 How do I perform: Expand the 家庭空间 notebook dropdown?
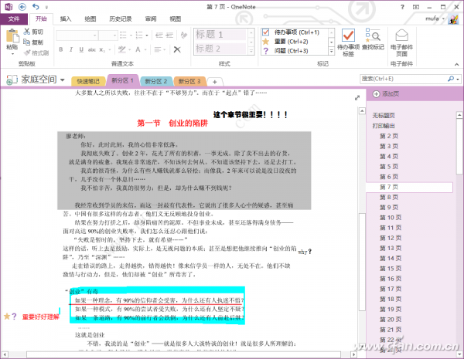point(61,80)
